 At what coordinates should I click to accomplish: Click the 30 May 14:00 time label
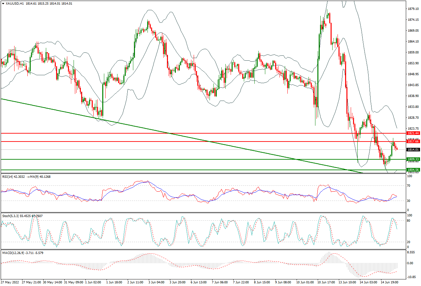(53, 283)
